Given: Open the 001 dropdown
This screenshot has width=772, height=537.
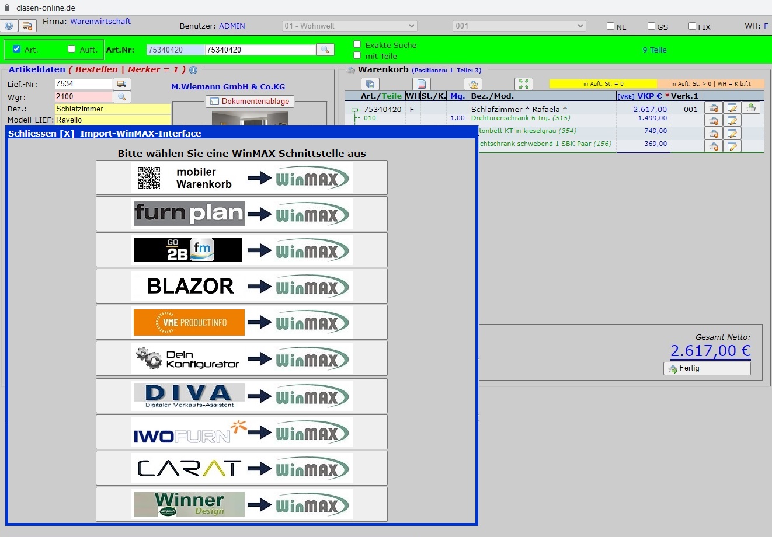Looking at the screenshot, I should (519, 26).
